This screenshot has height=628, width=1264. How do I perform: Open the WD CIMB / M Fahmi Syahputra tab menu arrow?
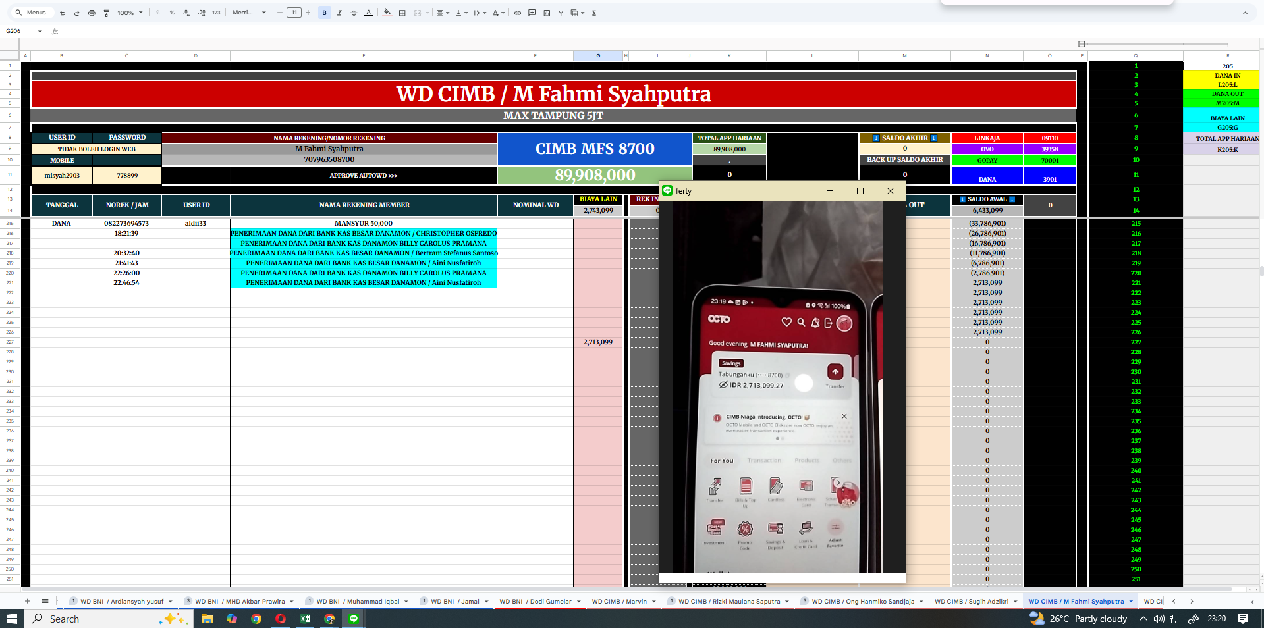tap(1131, 601)
